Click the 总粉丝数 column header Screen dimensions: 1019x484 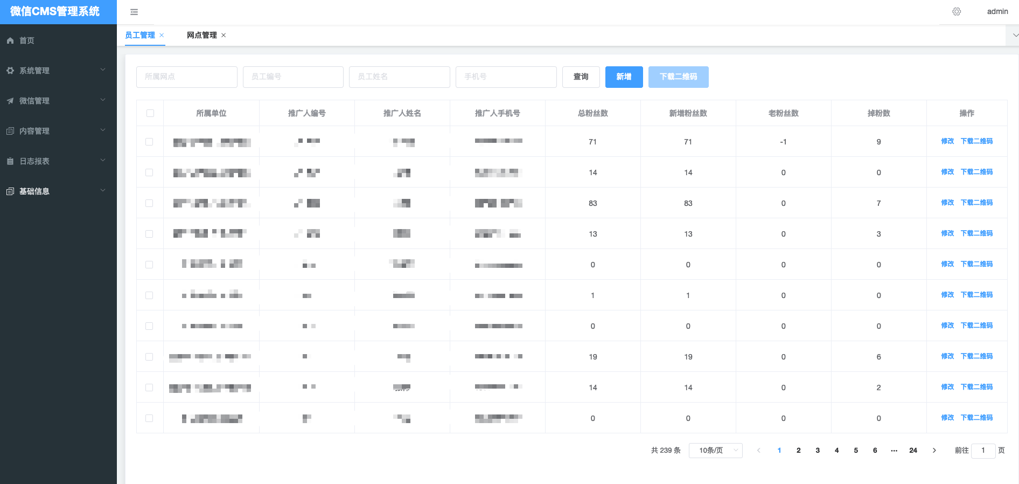point(593,113)
